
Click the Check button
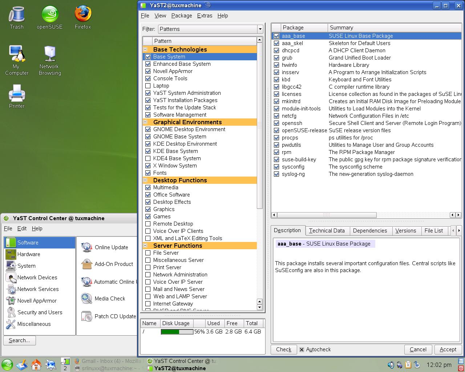click(x=284, y=349)
